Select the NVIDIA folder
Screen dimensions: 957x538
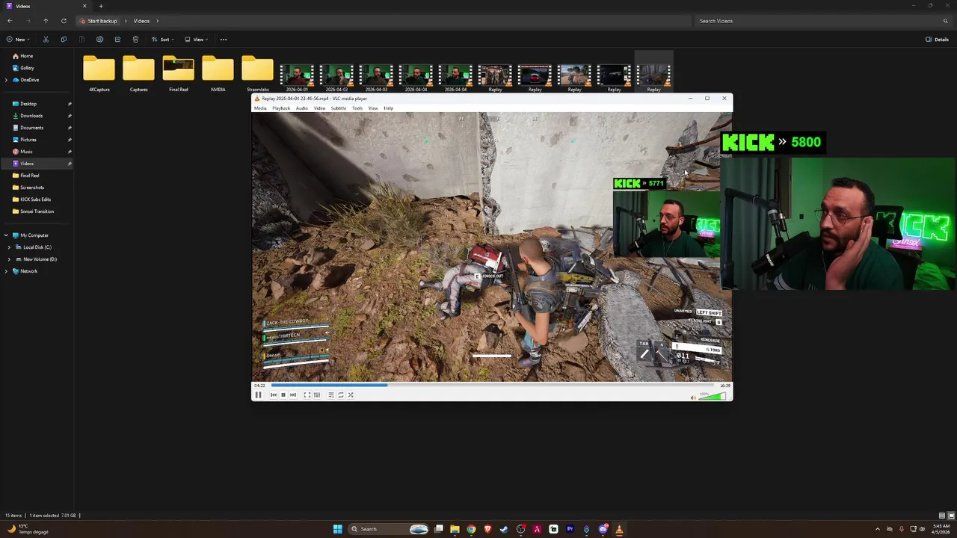pos(218,72)
